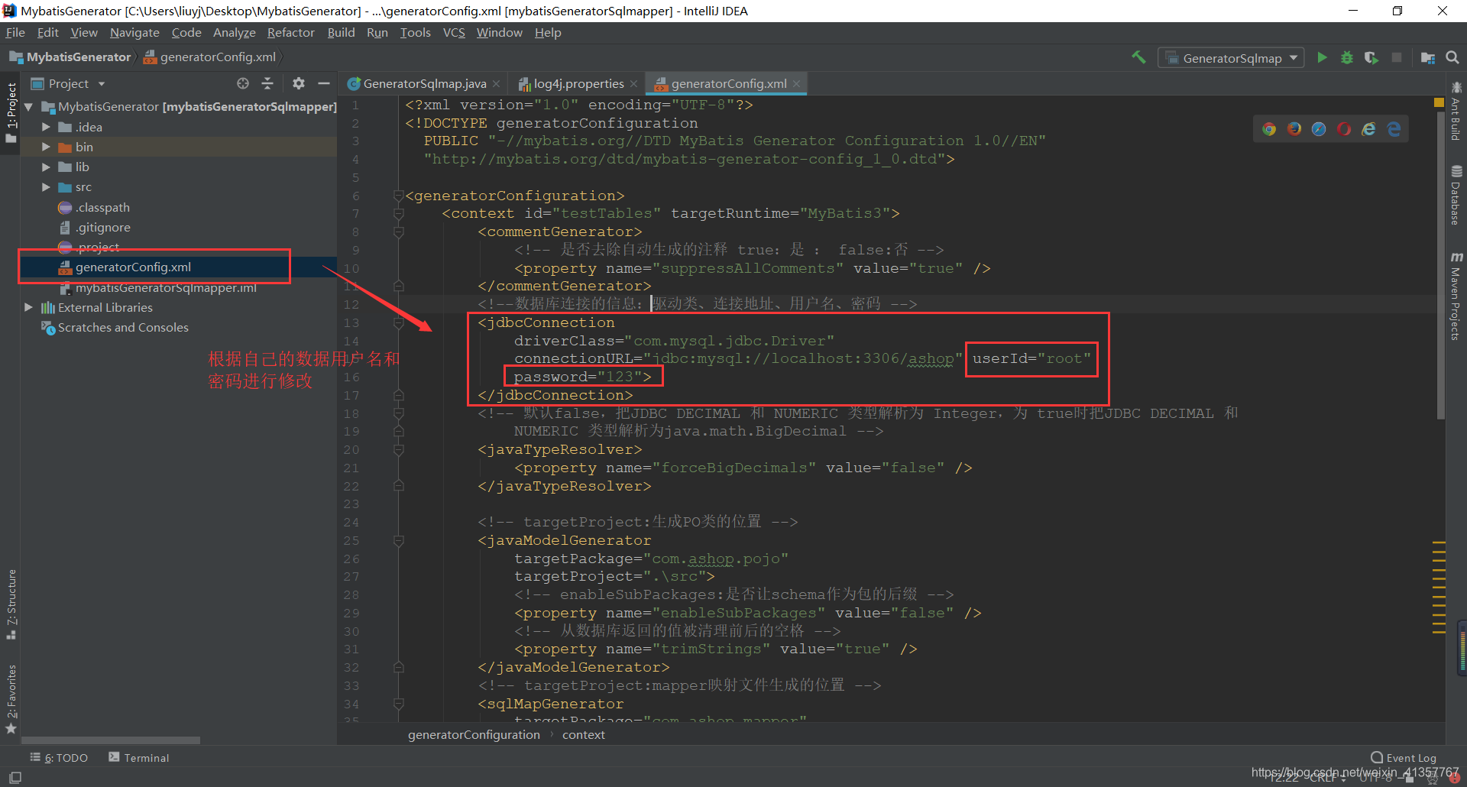Run GeneratorSqlmap with the green play icon

click(x=1322, y=57)
